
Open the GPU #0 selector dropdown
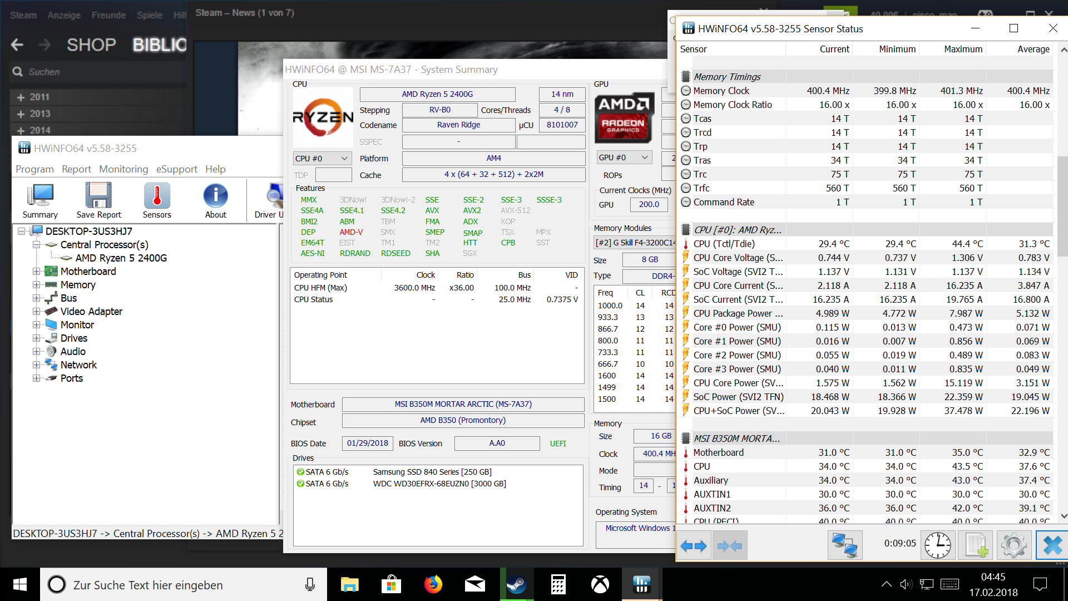[x=624, y=157]
